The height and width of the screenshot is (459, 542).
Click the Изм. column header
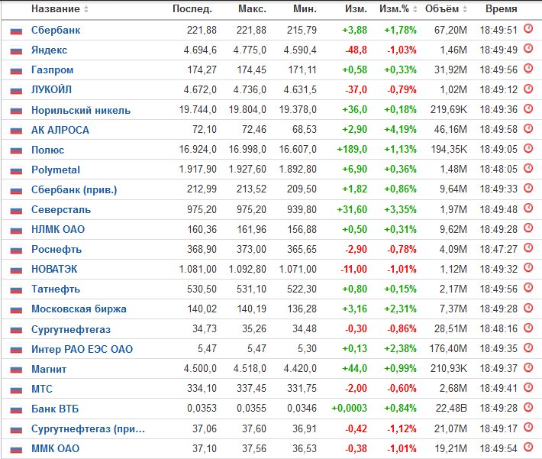pyautogui.click(x=356, y=9)
